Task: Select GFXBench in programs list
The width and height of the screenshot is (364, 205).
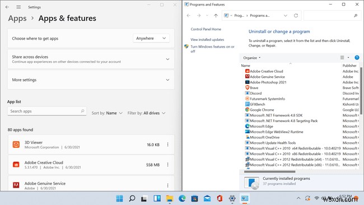Action: pyautogui.click(x=257, y=105)
